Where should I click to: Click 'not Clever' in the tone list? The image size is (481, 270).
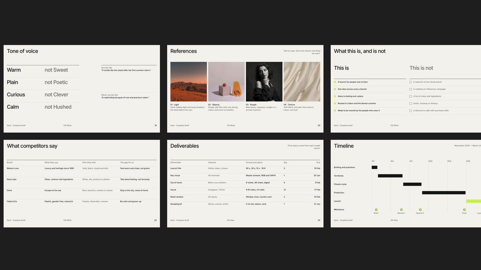pos(57,95)
